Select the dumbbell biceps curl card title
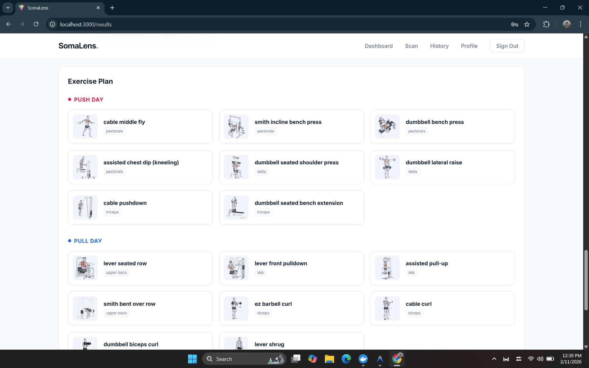This screenshot has height=368, width=589. point(131,344)
